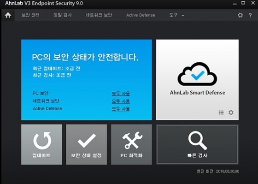Minimize the AhnLab V3 window

coord(235,3)
